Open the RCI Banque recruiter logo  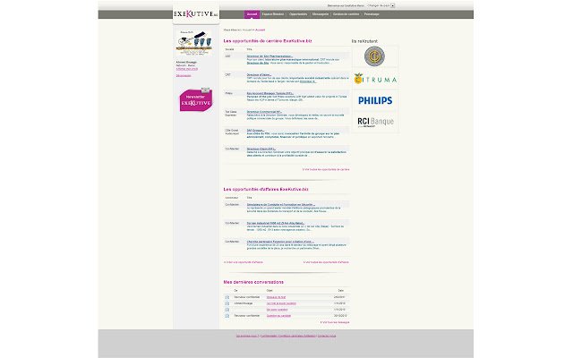pyautogui.click(x=375, y=122)
